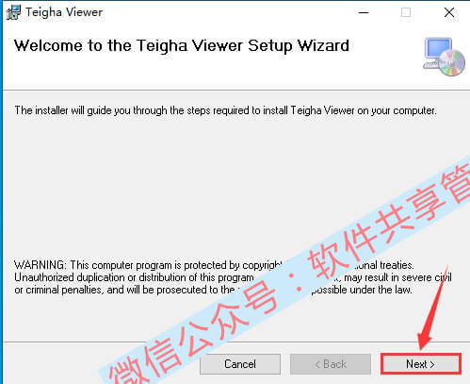Click the greyed-out maximize window icon

click(x=406, y=12)
